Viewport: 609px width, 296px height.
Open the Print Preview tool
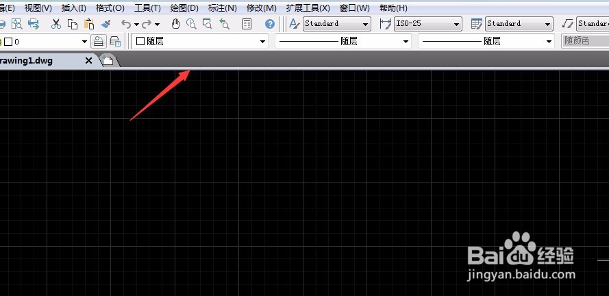pyautogui.click(x=16, y=24)
